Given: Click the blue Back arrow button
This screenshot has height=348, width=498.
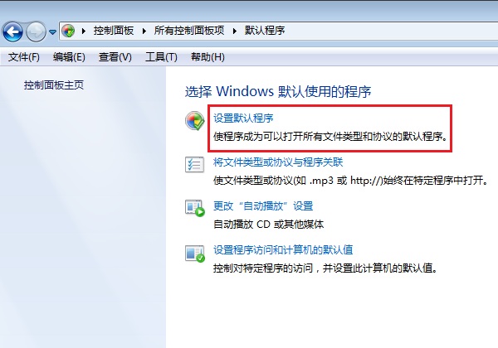Looking at the screenshot, I should (x=12, y=31).
